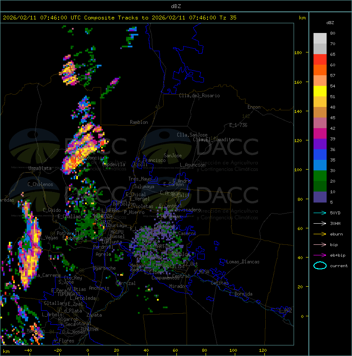Click the 'Clla.del_Rosario' map label
The width and height of the screenshot is (352, 356).
(199, 96)
